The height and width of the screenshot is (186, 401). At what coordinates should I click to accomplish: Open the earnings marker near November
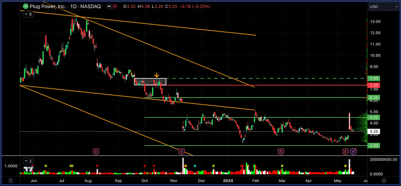(x=181, y=151)
